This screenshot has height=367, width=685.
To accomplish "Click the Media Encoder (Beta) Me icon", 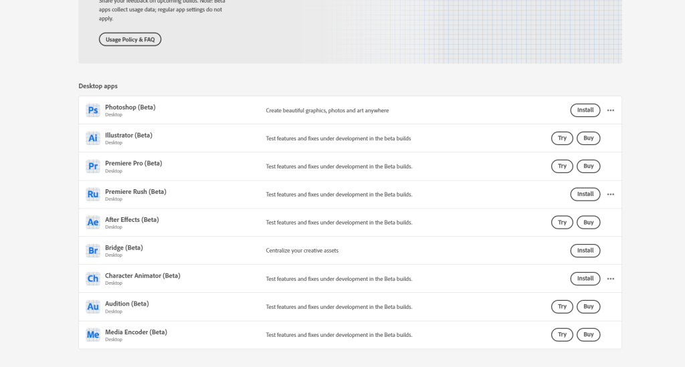I will coord(93,335).
